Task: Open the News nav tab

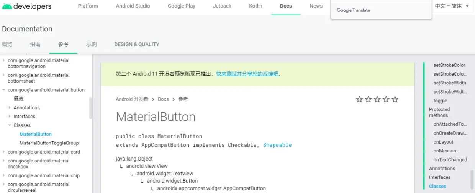Action: 316,6
